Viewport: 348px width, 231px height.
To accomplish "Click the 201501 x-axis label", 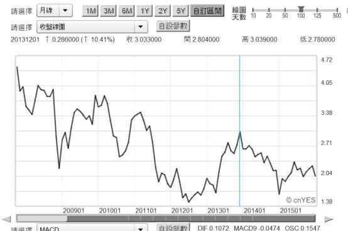I will tap(290, 211).
